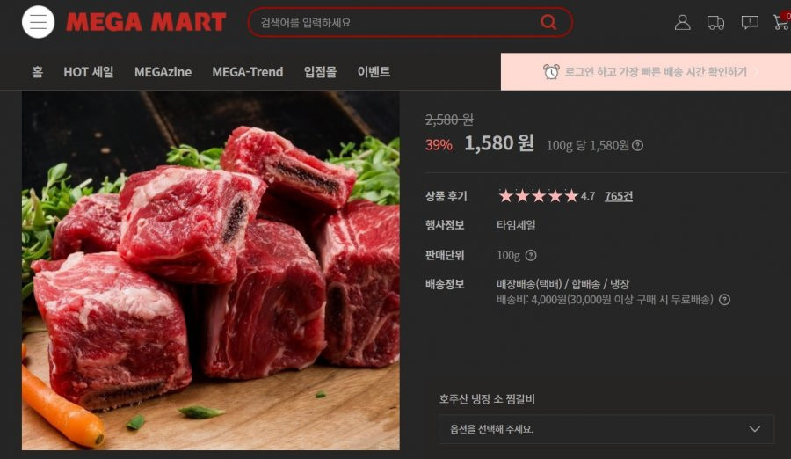Open the MEGAzine menu item

163,72
